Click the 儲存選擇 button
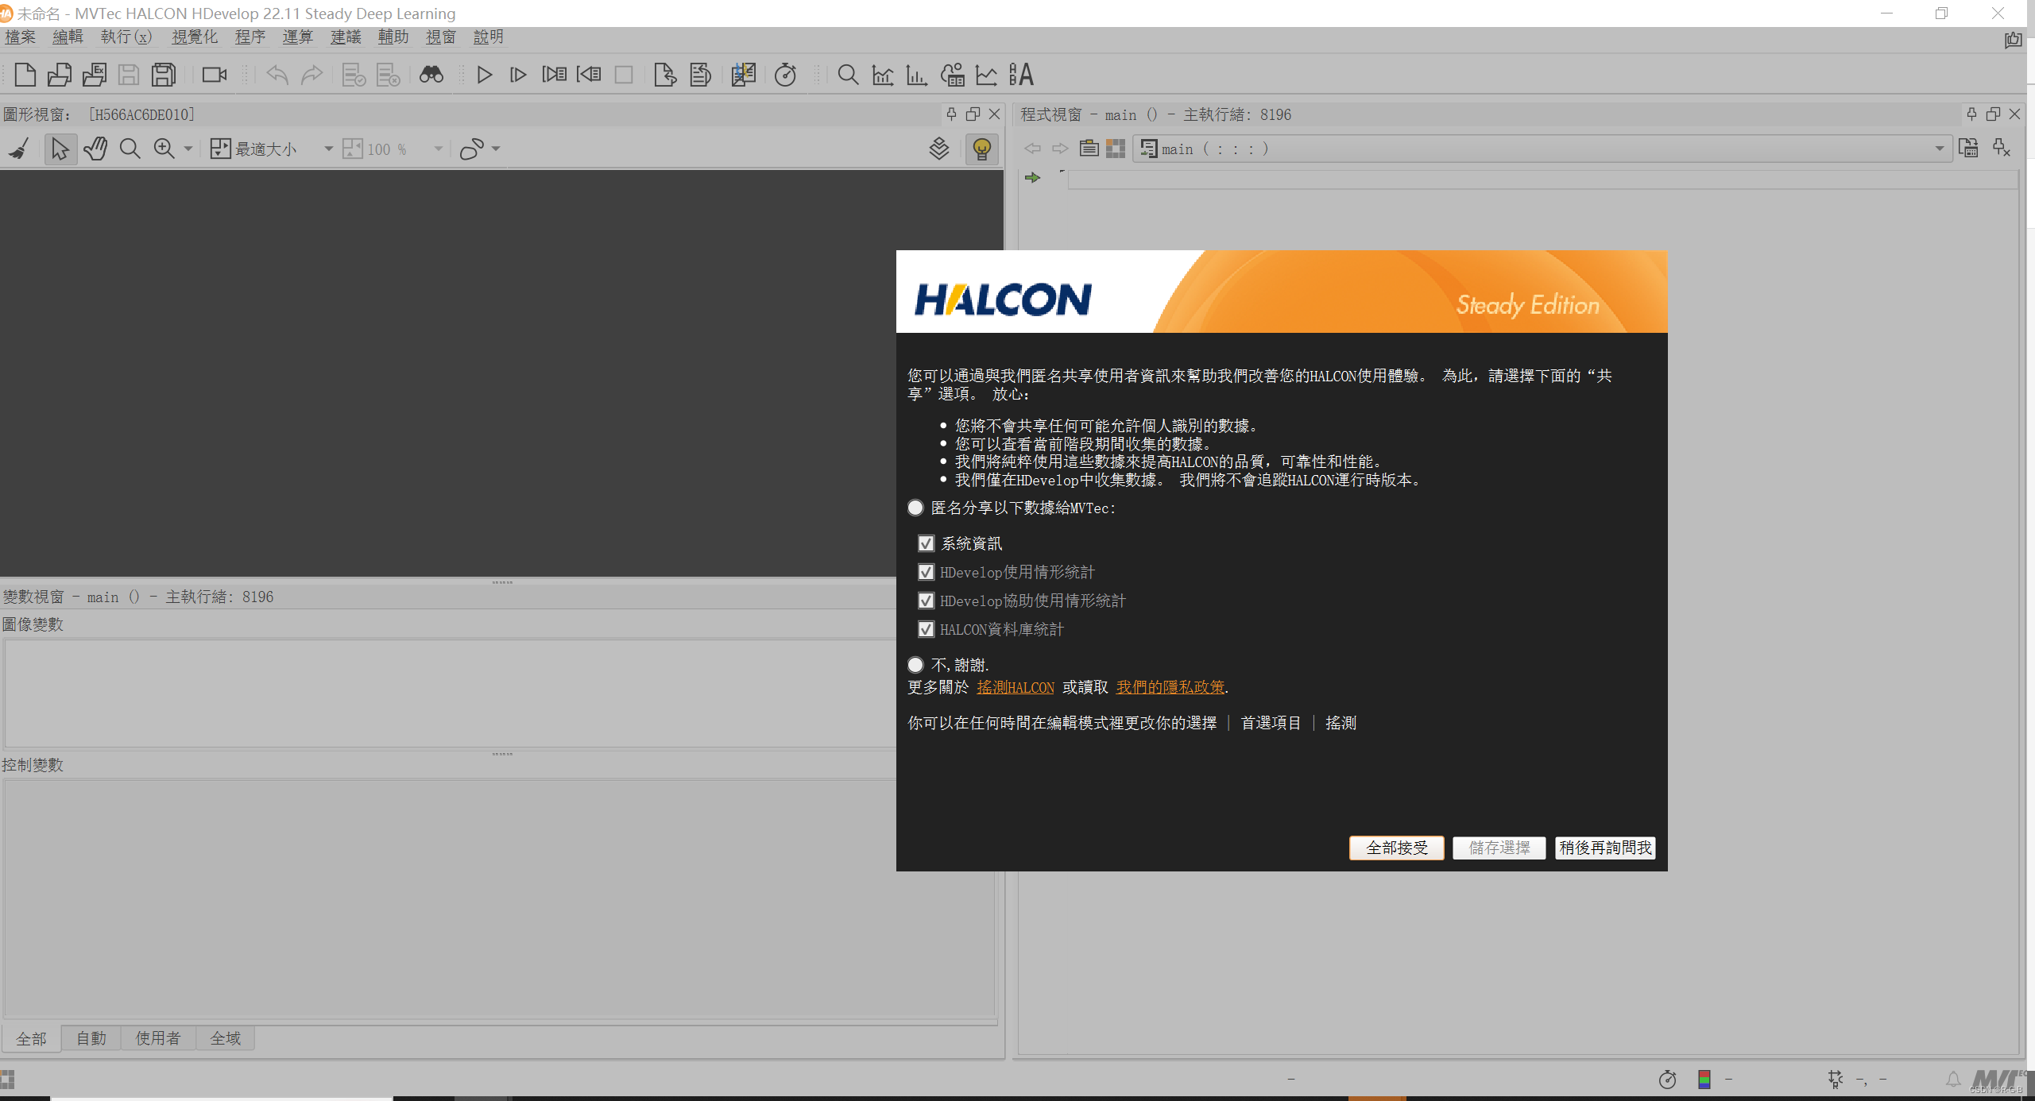 tap(1499, 848)
